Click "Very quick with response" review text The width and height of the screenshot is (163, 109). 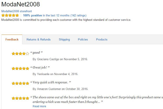[50, 83]
